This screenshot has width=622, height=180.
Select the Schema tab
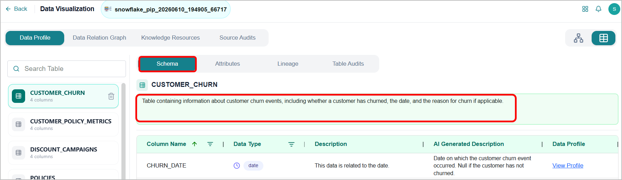[x=167, y=64]
